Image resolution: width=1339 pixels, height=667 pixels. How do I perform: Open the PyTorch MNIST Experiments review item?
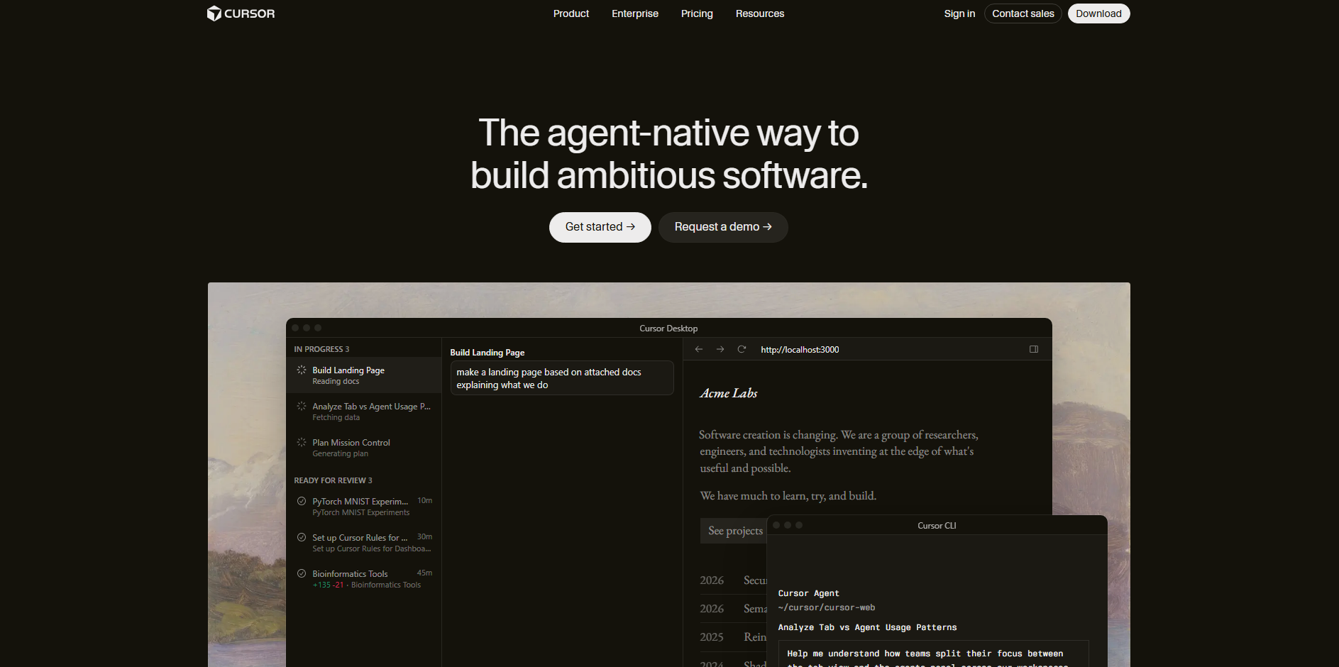tap(364, 507)
